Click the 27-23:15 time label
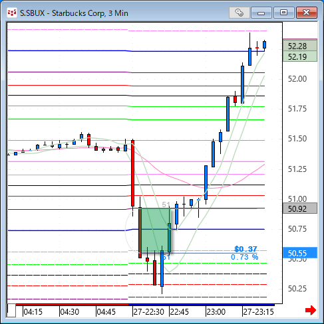This screenshot has height=324, width=324. 258,312
